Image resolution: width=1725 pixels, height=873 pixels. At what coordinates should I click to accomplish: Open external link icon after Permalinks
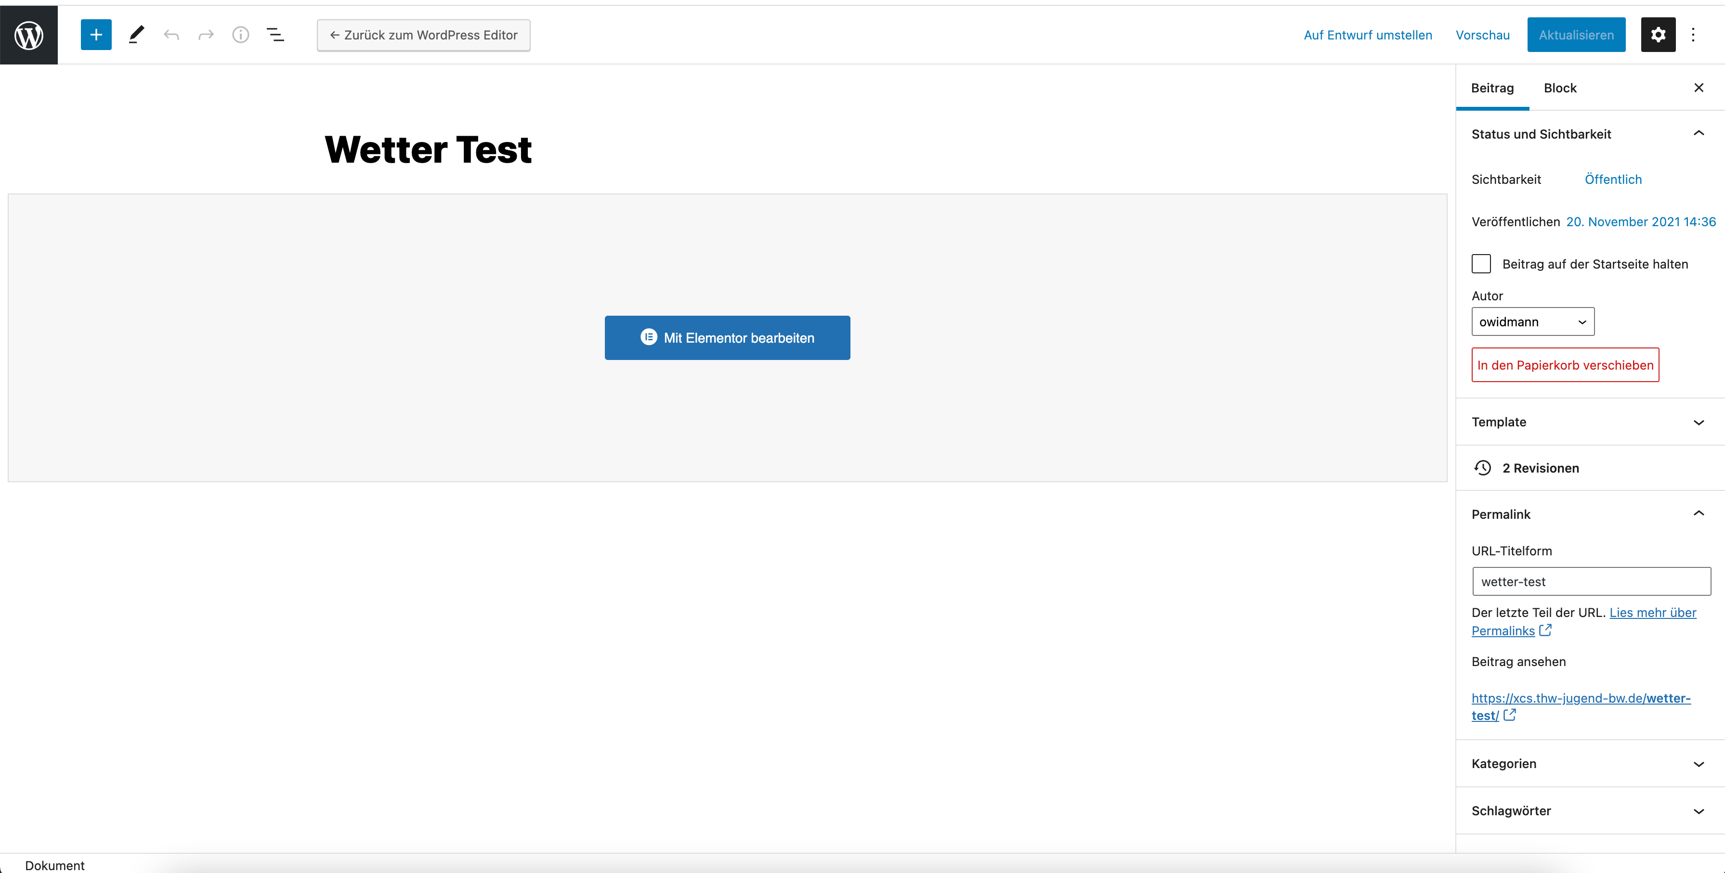click(1545, 630)
